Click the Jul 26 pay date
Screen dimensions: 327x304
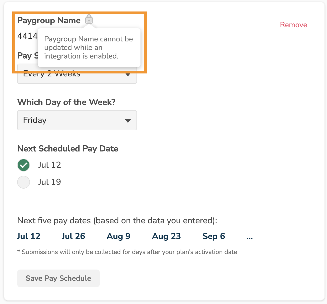click(x=73, y=236)
